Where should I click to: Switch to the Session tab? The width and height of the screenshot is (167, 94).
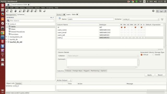pyautogui.click(x=19, y=84)
